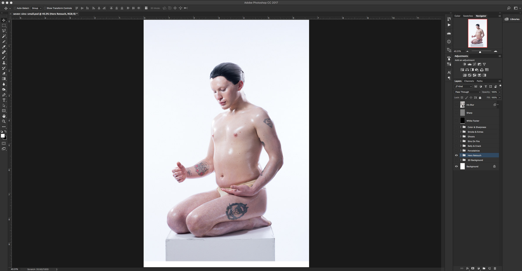The width and height of the screenshot is (522, 271).
Task: Click the Navigator preview thumbnail
Action: [477, 33]
